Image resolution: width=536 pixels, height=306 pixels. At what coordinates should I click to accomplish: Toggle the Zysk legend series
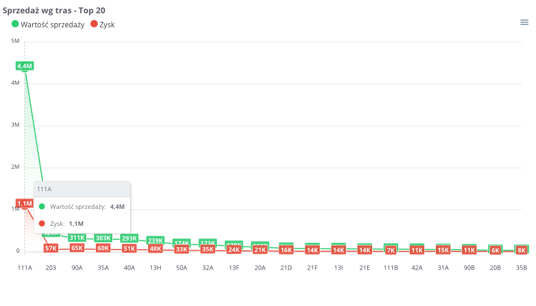[x=107, y=24]
